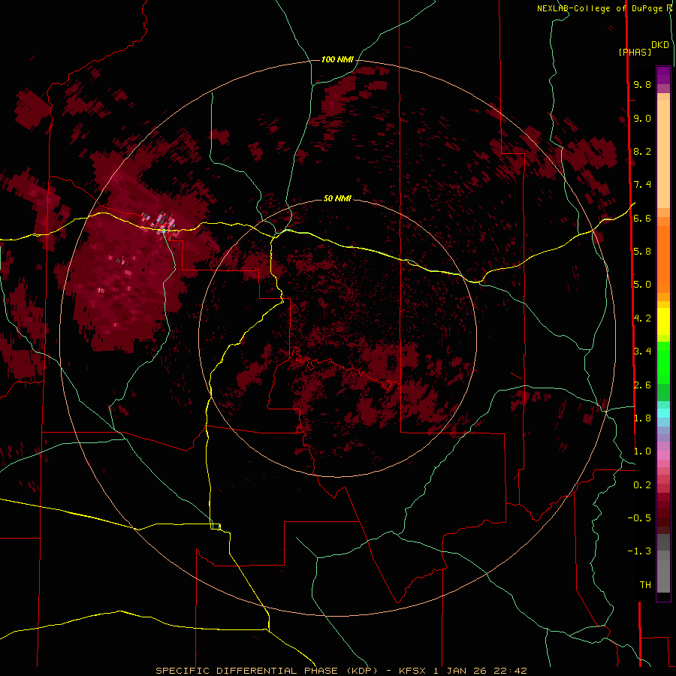Screen dimensions: 676x676
Task: Click the TH threshold label on the scale
Action: click(x=645, y=584)
